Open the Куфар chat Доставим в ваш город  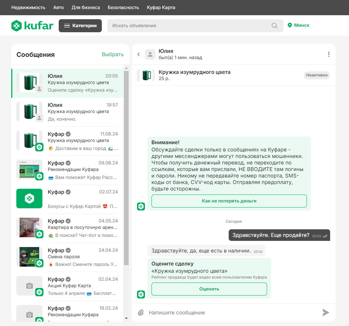click(x=67, y=141)
